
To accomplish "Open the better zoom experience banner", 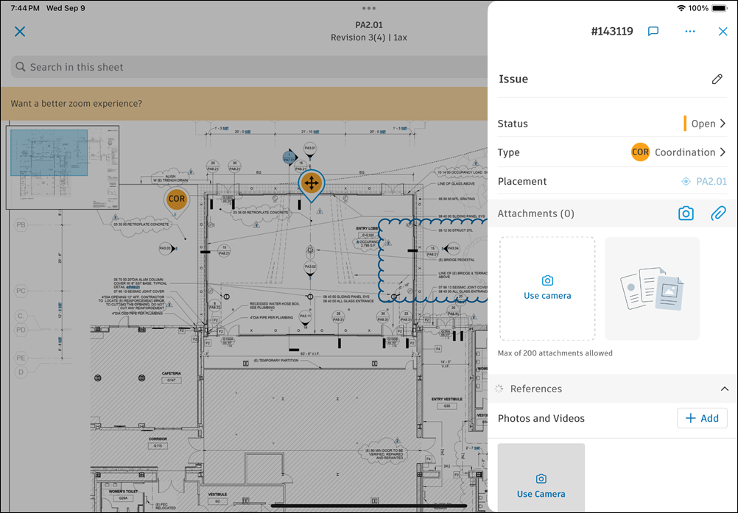I will click(x=245, y=104).
